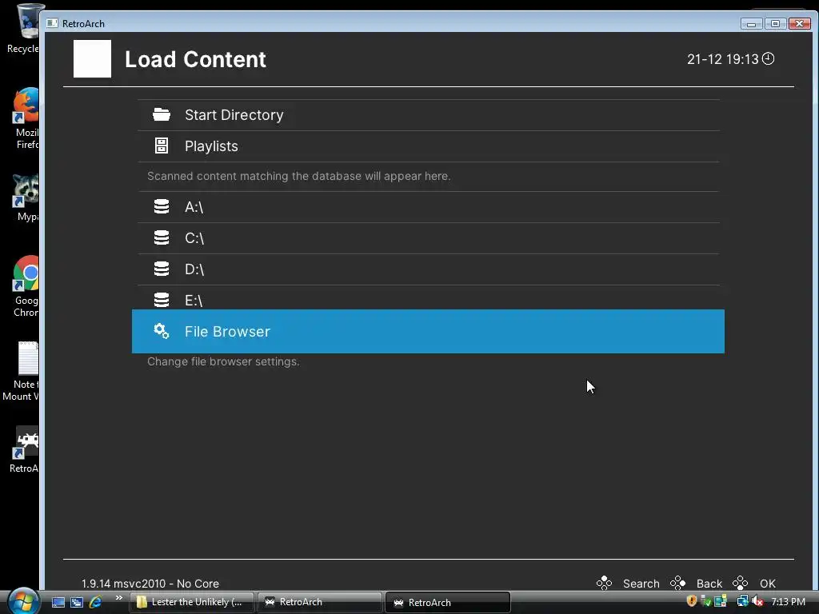Click the Search gamepad button icon
Image resolution: width=819 pixels, height=614 pixels.
(605, 583)
